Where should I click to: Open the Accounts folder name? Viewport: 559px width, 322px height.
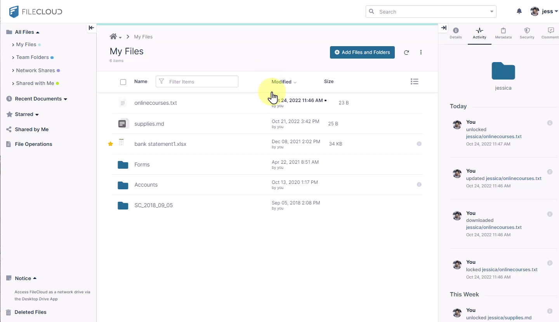pyautogui.click(x=146, y=185)
